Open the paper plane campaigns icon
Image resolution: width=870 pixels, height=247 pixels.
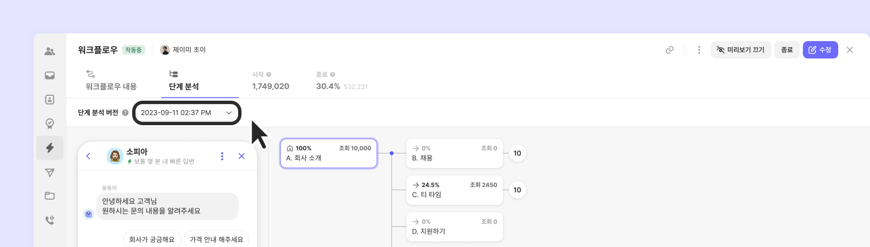(50, 172)
